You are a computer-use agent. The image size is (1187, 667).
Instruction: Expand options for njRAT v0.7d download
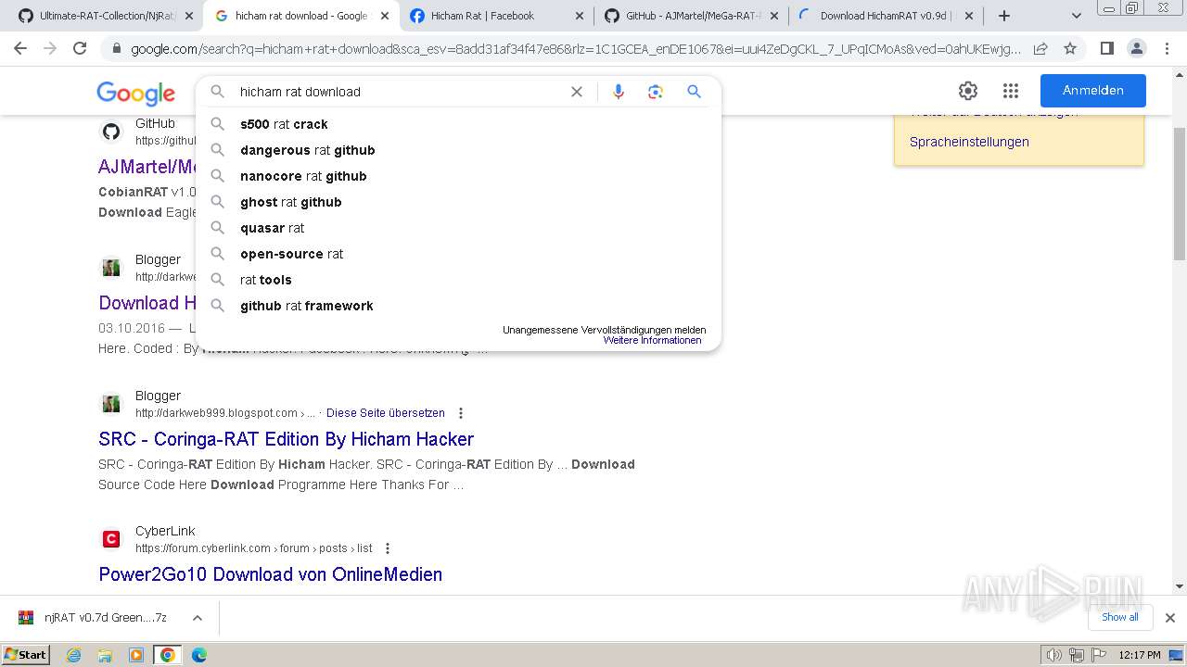point(197,618)
